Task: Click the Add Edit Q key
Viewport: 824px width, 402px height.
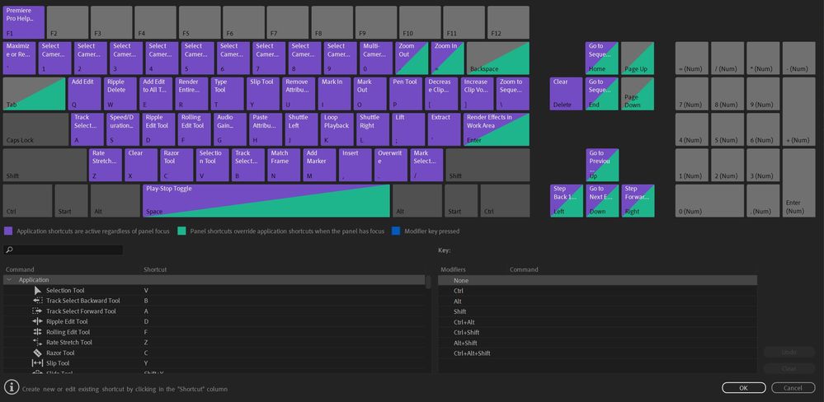Action: (84, 93)
